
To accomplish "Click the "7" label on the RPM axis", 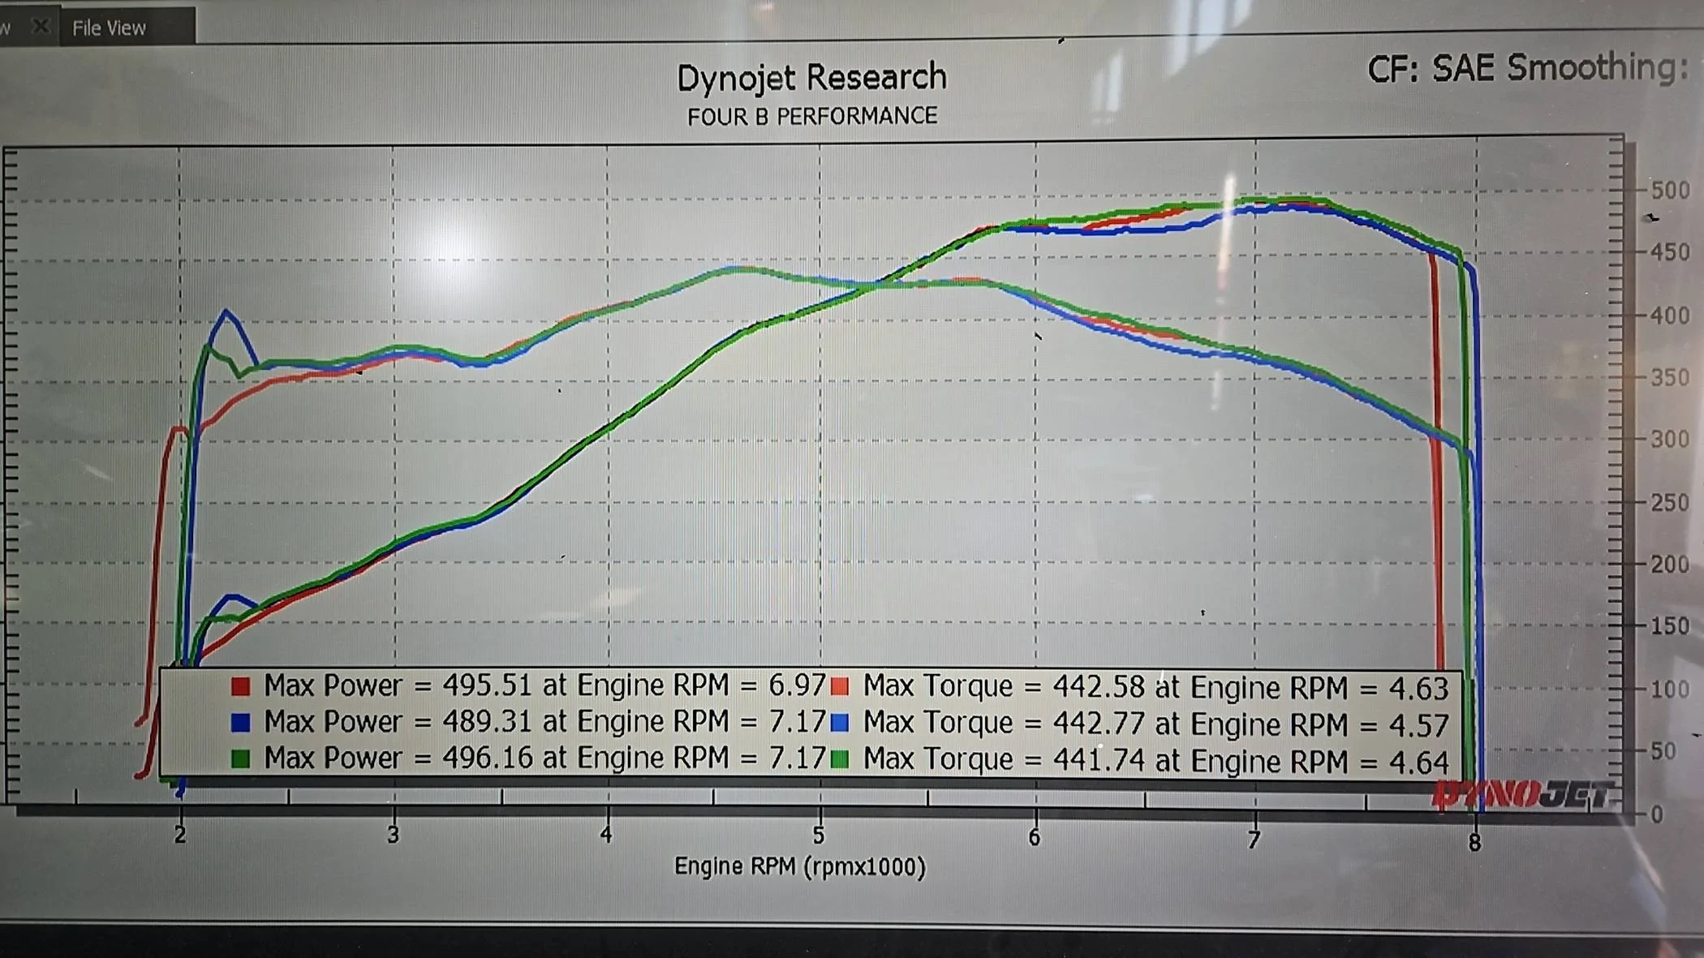I will click(x=1254, y=840).
